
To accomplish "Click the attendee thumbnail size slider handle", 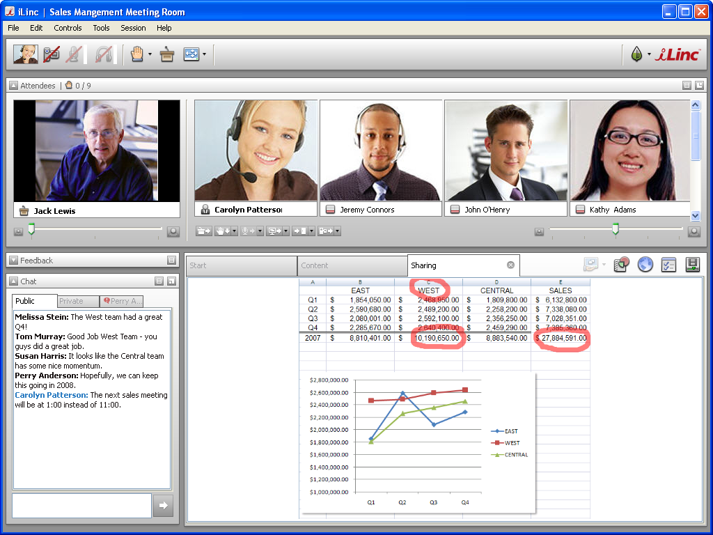I will [x=615, y=228].
